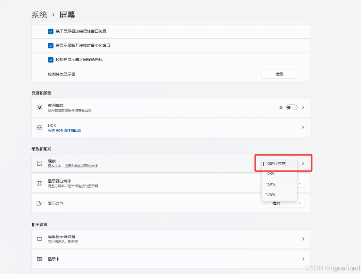Click the 缩放 scaling icon
The image size is (361, 274).
point(39,163)
